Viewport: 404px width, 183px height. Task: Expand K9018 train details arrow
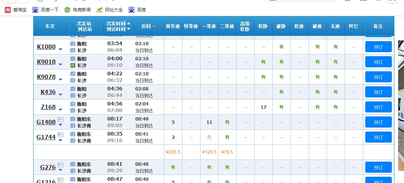point(60,65)
